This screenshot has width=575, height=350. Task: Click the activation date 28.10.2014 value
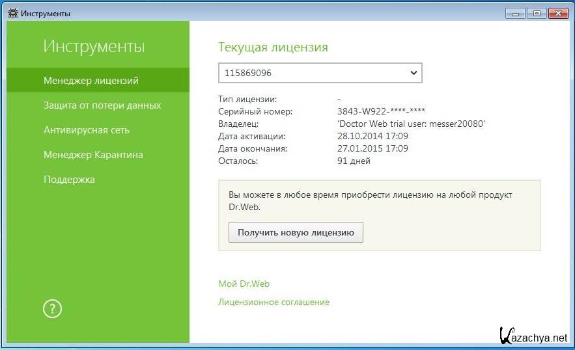[x=373, y=136]
